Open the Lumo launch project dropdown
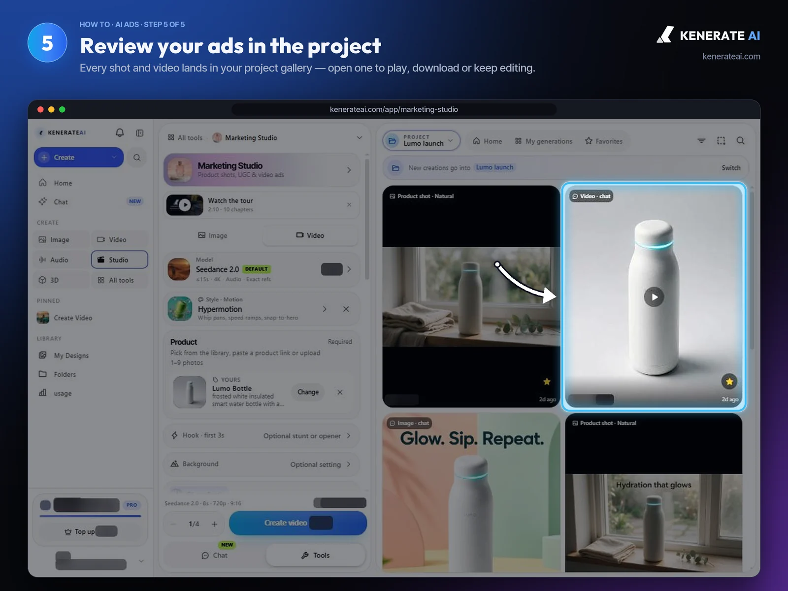 tap(422, 141)
